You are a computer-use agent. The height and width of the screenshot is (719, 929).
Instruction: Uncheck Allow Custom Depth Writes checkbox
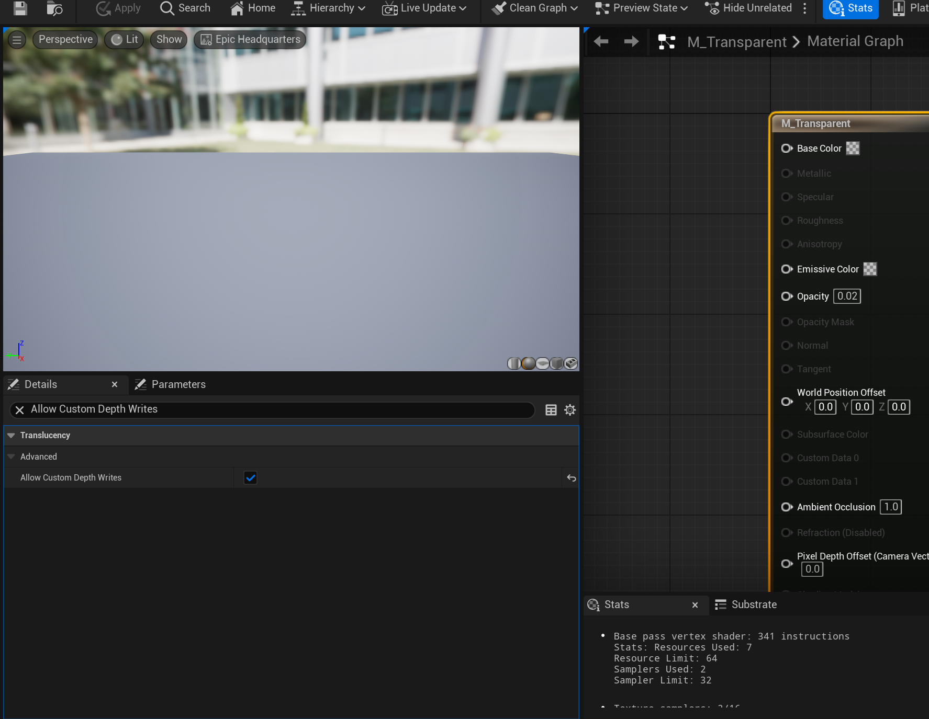point(251,478)
